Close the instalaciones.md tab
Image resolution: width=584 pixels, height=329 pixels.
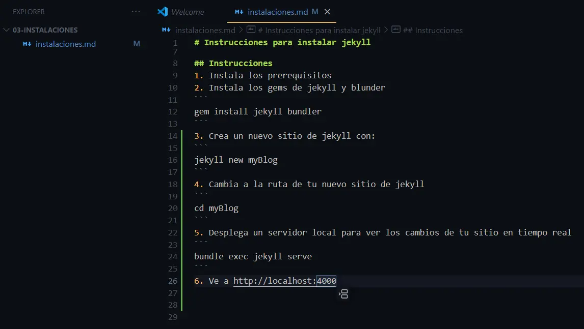[x=327, y=12]
